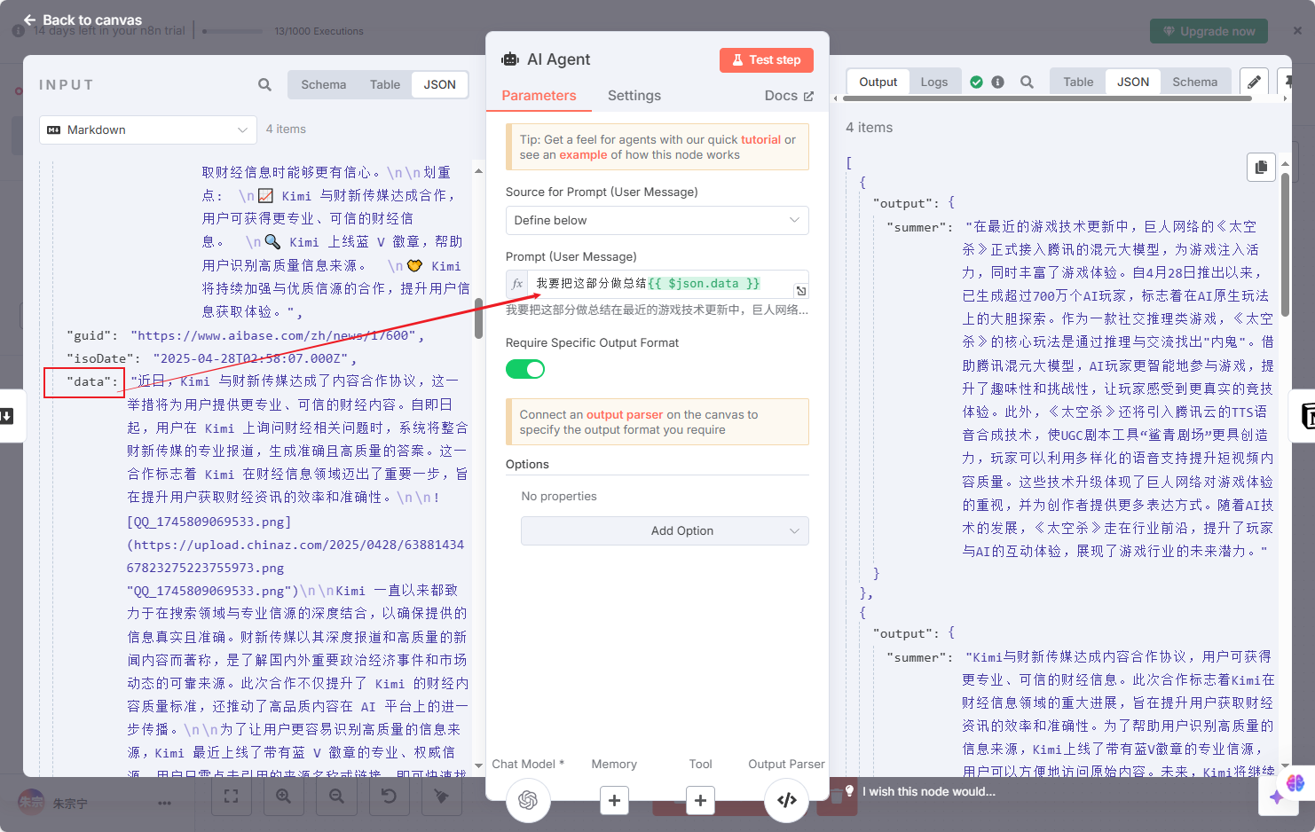The width and height of the screenshot is (1315, 832).
Task: Switch output view to Table
Action: coord(1078,82)
